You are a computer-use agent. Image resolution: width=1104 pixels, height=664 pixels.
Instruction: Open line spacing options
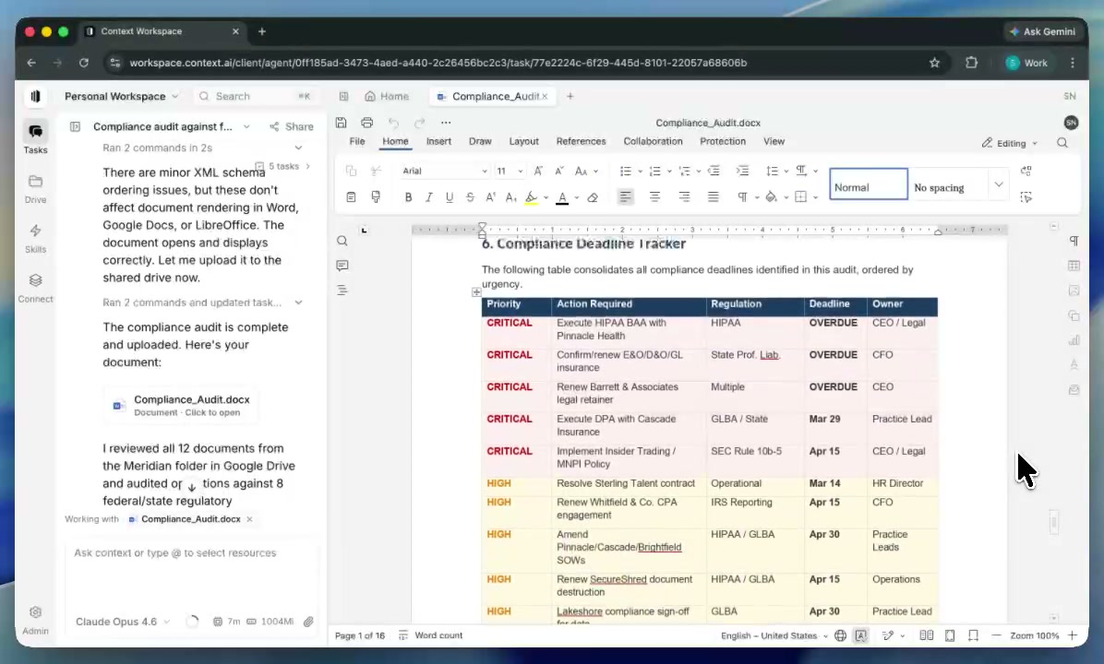786,172
